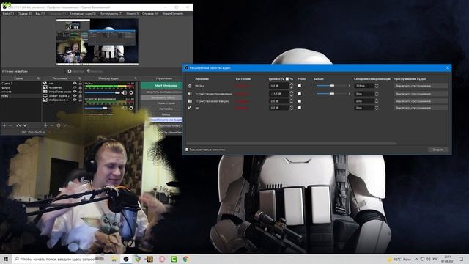Click Mic/Aux volume slider in mixer
Viewport: 469px width, 264px height.
pos(103,93)
